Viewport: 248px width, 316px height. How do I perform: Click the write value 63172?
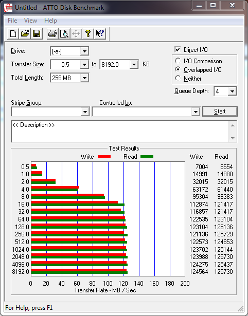(x=200, y=190)
